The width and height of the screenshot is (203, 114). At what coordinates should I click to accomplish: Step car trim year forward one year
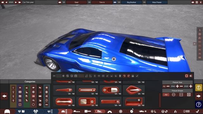pyautogui.click(x=16, y=2)
